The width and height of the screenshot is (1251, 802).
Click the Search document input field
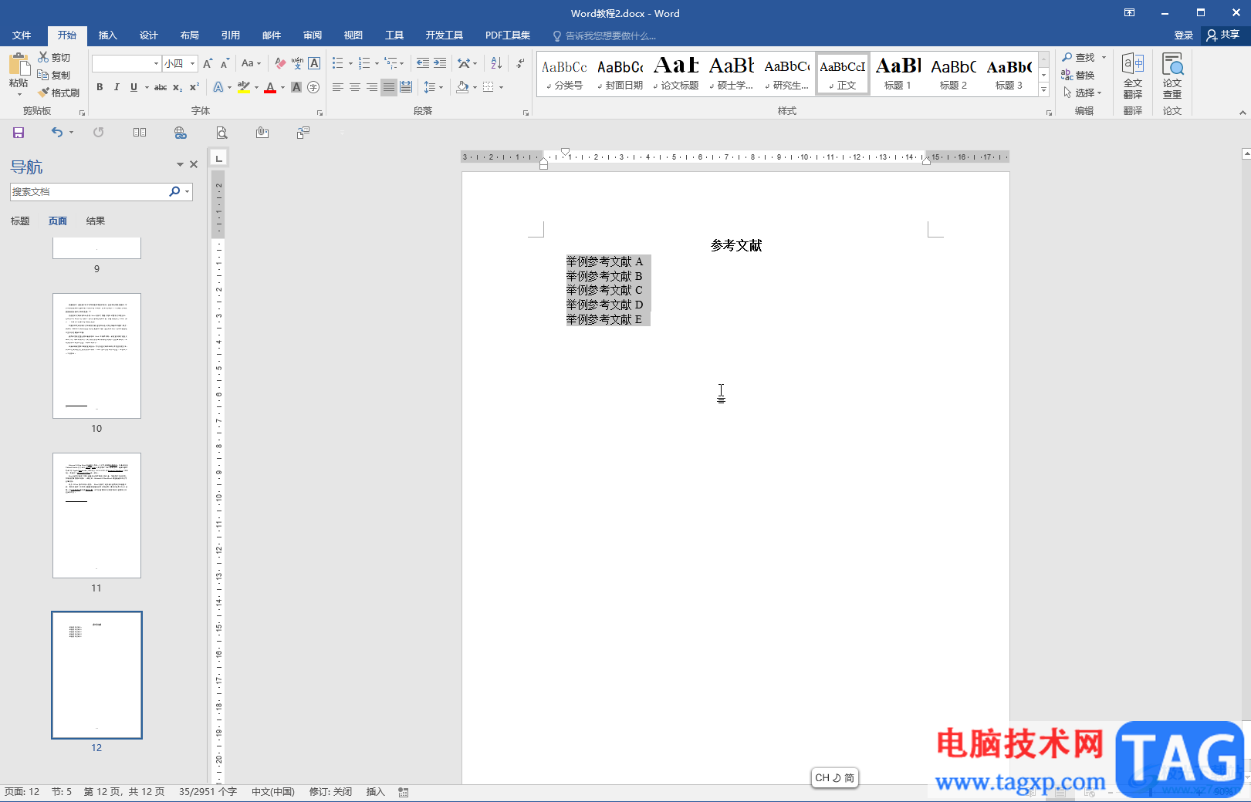pos(89,191)
